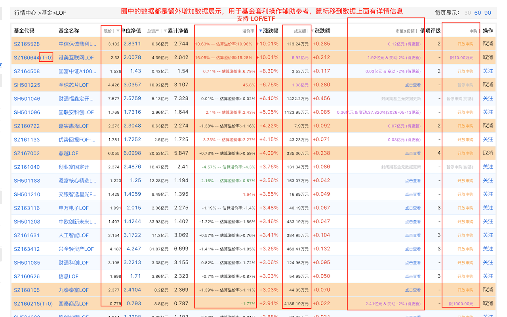Open fund code SZ160722
This screenshot has width=507, height=317.
27,126
